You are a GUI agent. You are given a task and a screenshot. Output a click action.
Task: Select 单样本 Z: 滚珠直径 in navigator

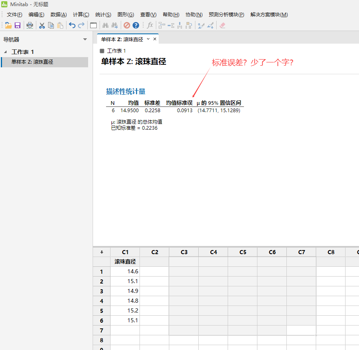coord(44,62)
